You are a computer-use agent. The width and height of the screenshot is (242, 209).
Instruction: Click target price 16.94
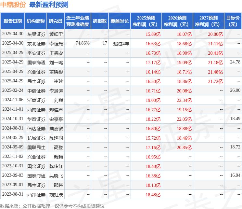click(x=235, y=175)
